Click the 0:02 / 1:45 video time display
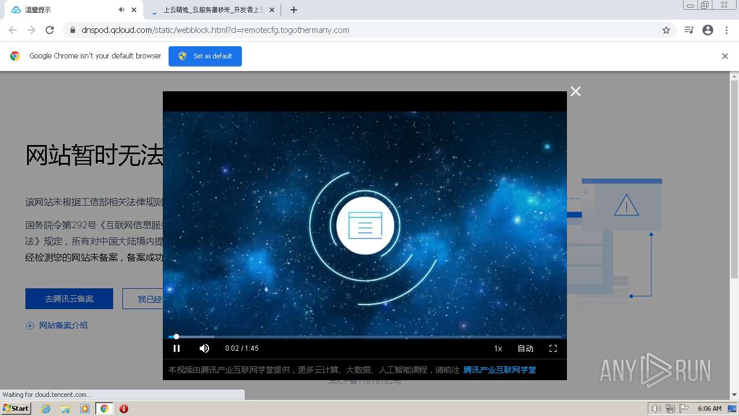 (242, 348)
